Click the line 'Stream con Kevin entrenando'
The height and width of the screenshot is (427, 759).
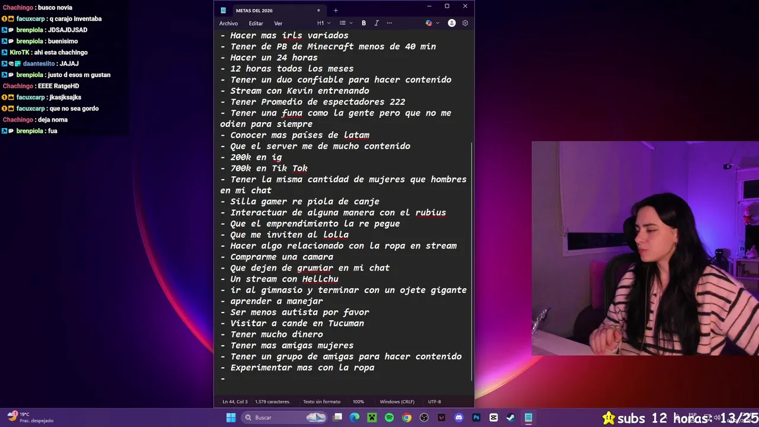pos(299,91)
